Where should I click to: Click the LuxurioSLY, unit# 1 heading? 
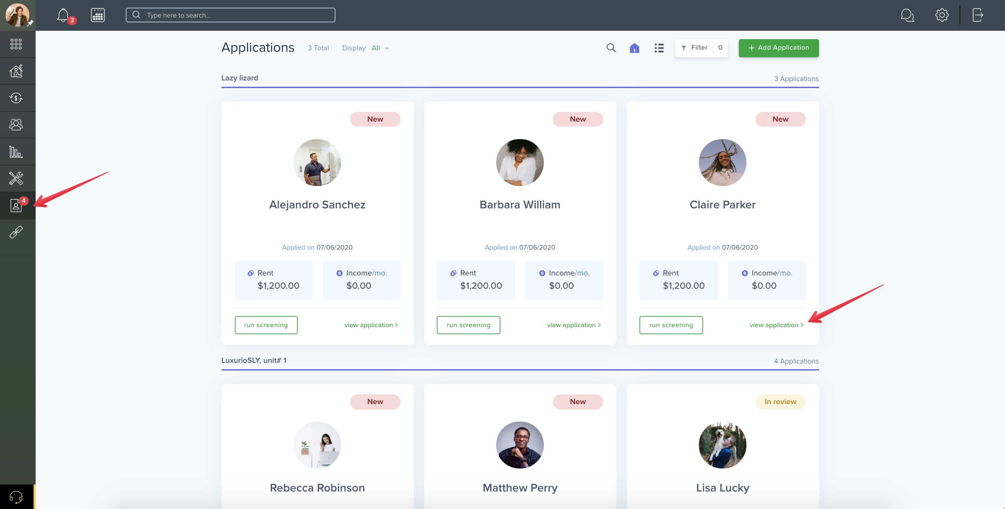click(254, 360)
